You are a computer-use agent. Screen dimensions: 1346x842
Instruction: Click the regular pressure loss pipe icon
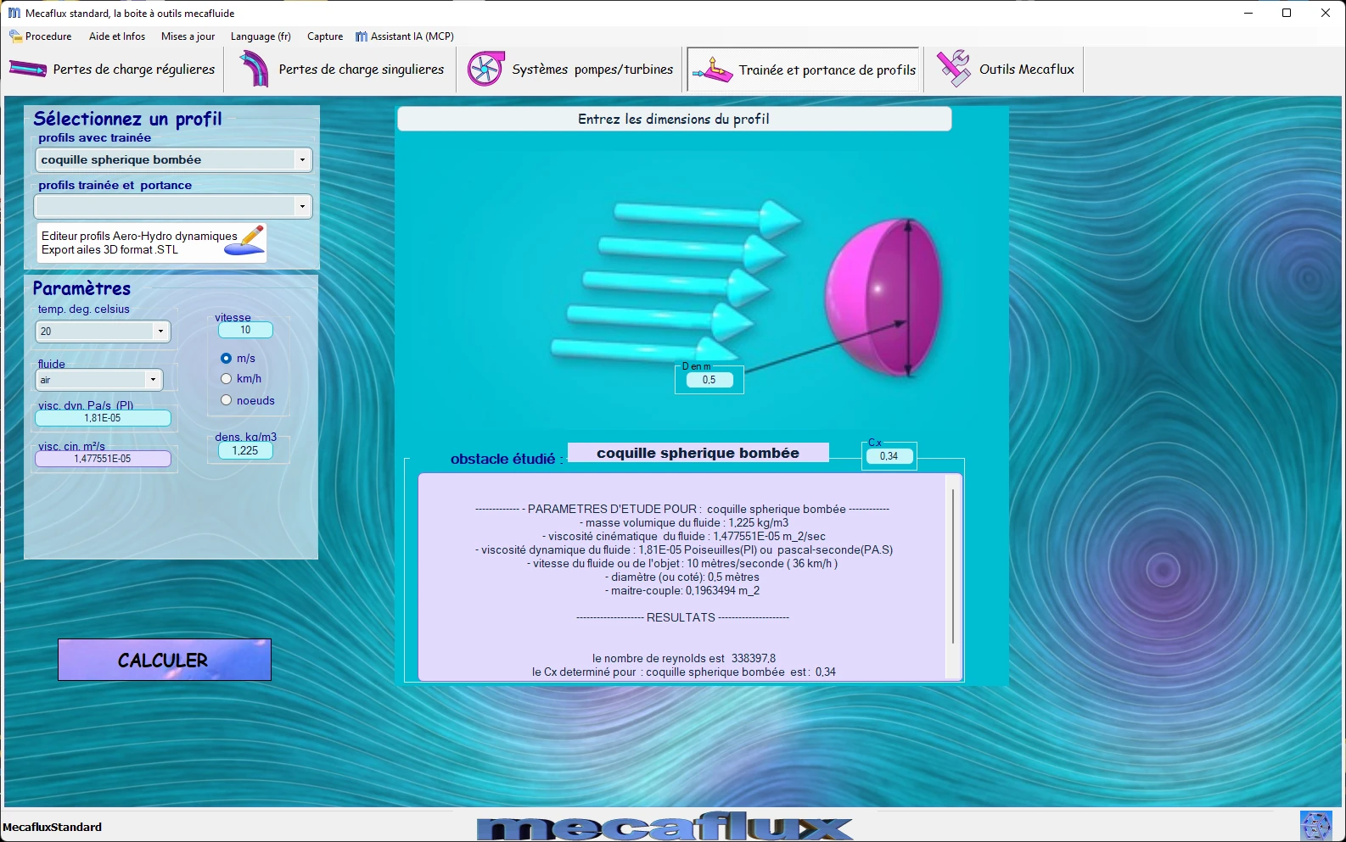click(28, 70)
